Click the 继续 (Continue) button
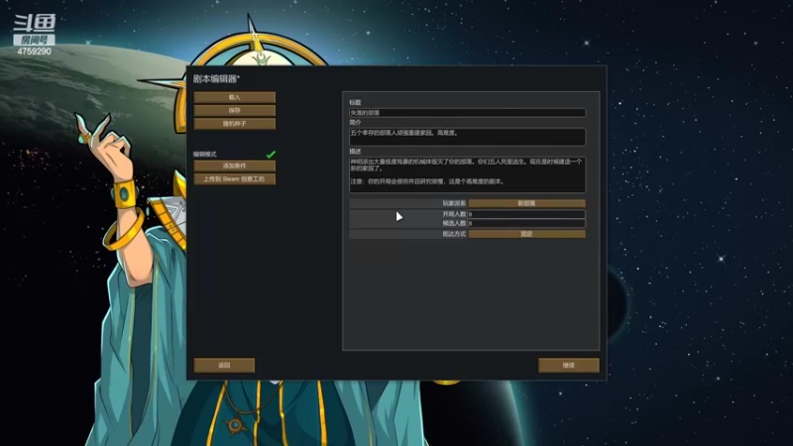Viewport: 793px width, 446px height. tap(568, 365)
